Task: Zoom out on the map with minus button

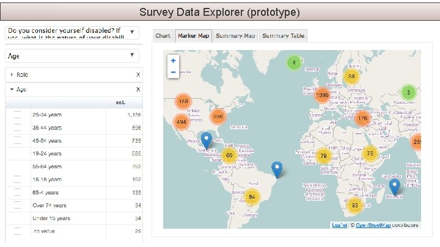Action: [173, 72]
